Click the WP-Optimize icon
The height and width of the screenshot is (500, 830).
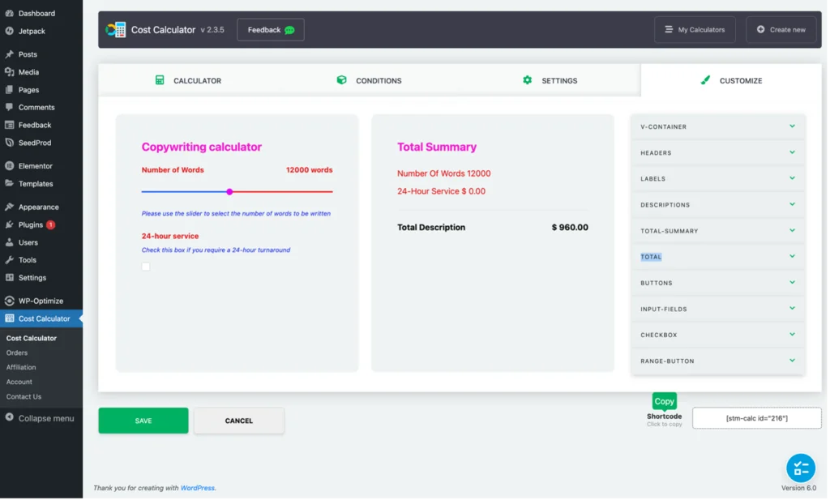click(x=10, y=301)
